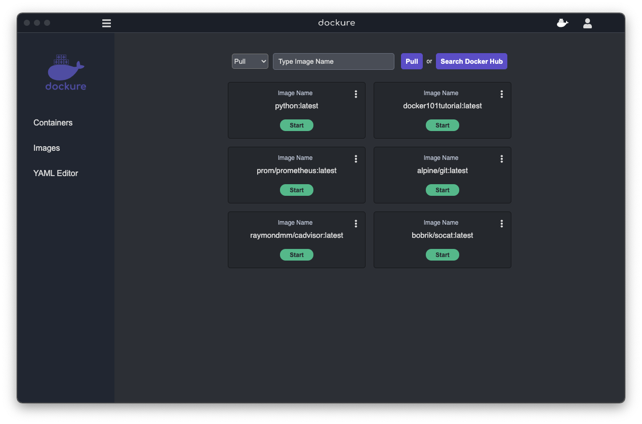Viewport: 642px width, 424px height.
Task: Open the user profile icon
Action: point(587,23)
